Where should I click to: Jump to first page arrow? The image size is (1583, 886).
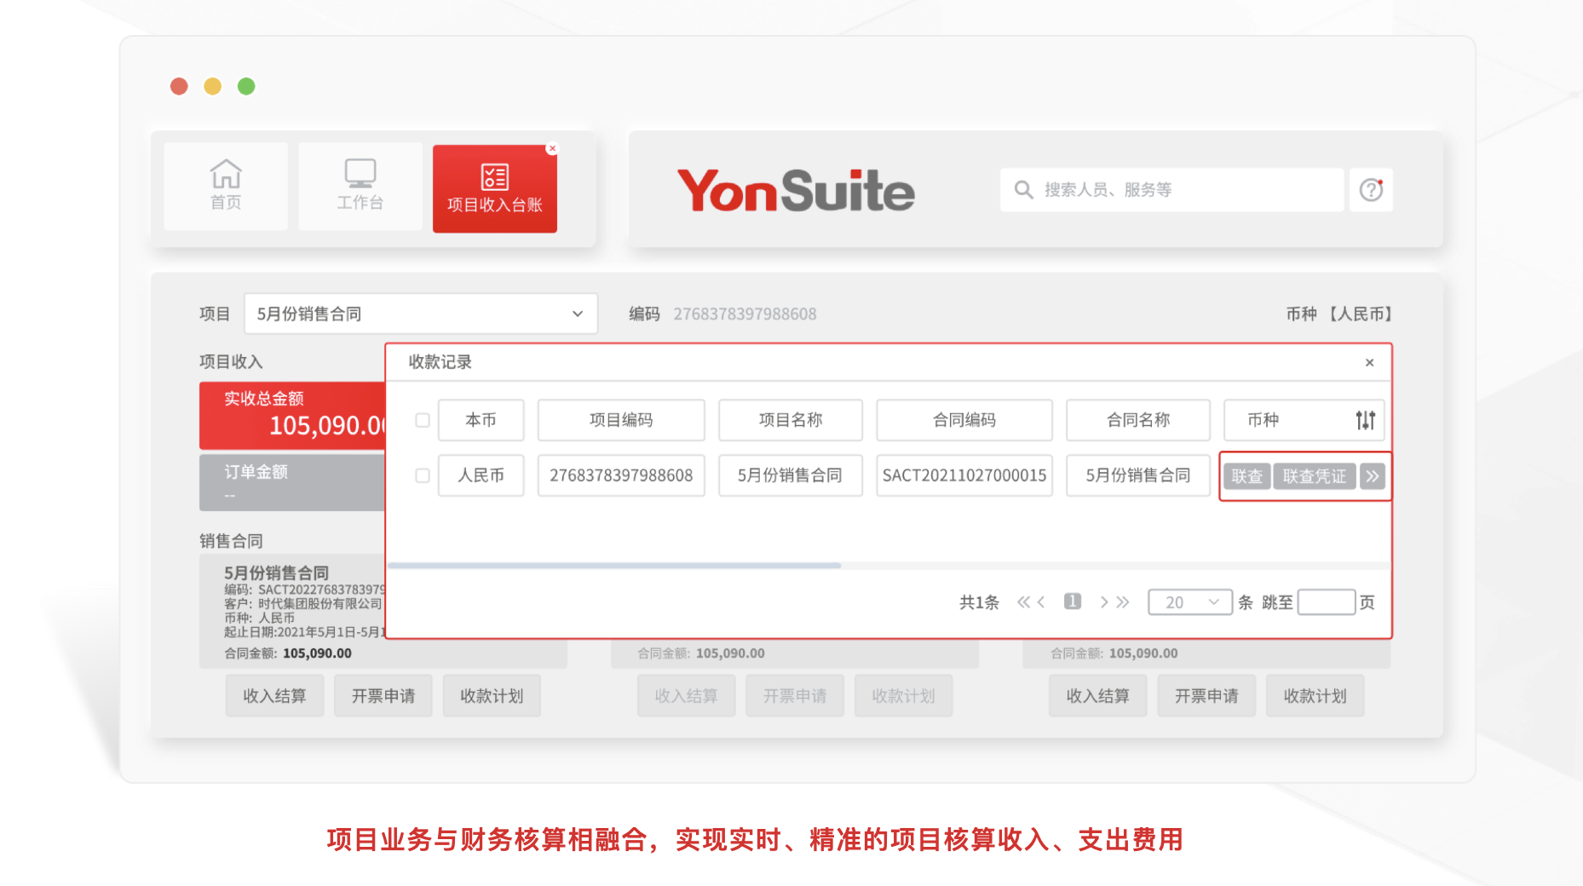pos(1022,602)
